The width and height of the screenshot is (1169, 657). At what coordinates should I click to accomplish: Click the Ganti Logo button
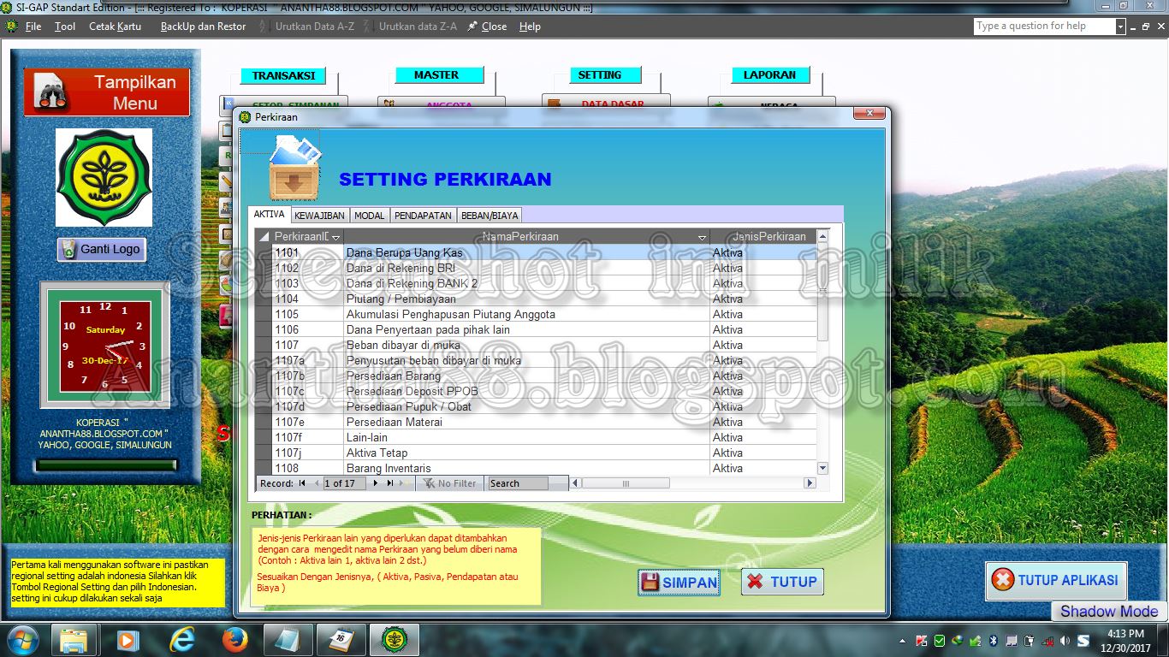point(102,249)
